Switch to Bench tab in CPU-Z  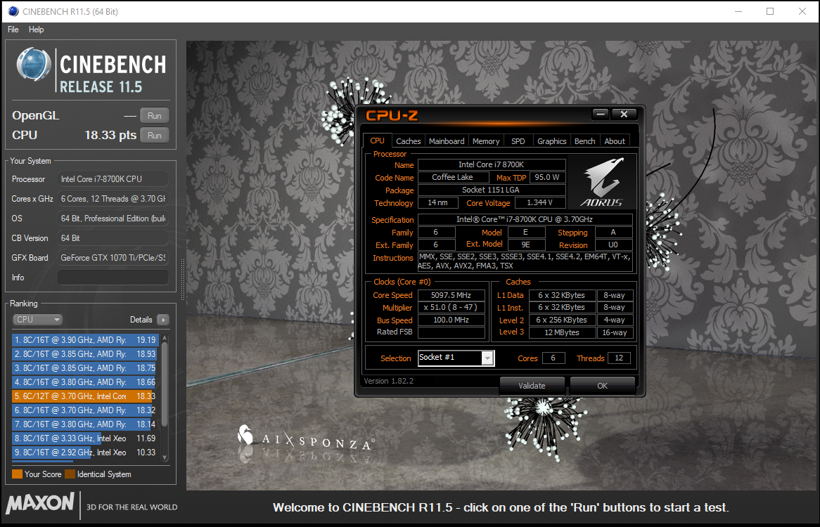[584, 141]
